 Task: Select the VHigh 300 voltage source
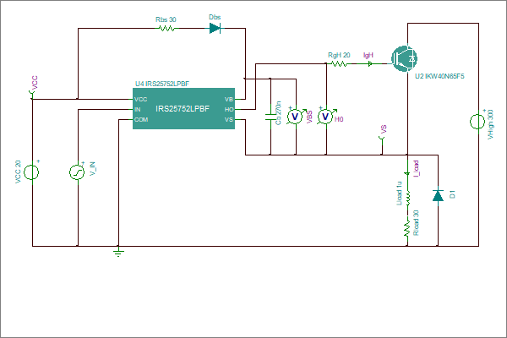(478, 122)
